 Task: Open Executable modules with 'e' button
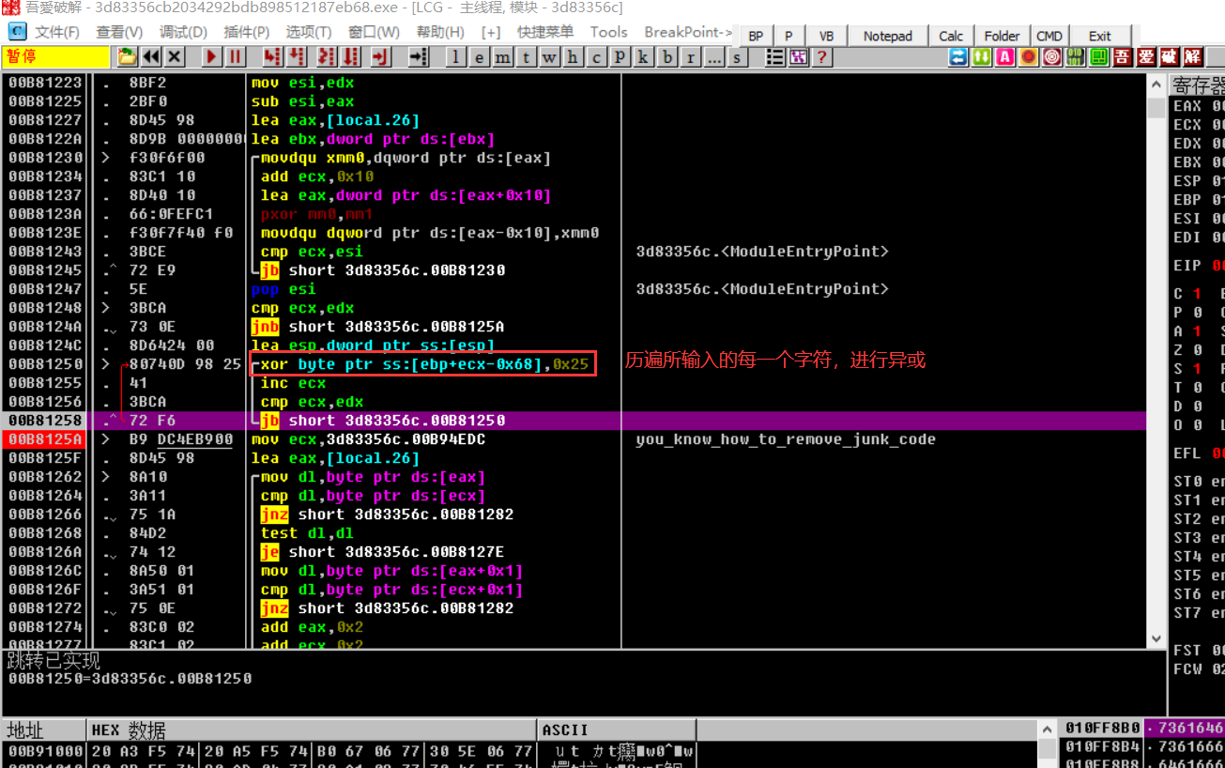pyautogui.click(x=480, y=57)
